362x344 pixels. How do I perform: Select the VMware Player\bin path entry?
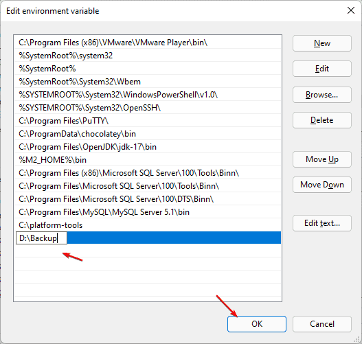(x=148, y=43)
